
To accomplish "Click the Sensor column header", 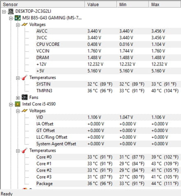I will (x=43, y=5).
